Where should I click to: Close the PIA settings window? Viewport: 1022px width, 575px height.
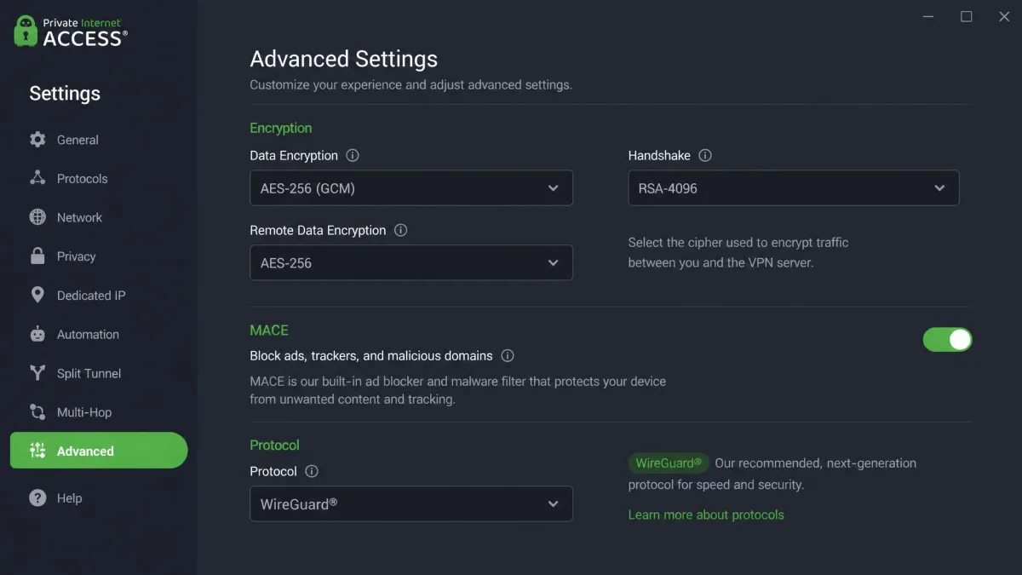coord(1004,16)
